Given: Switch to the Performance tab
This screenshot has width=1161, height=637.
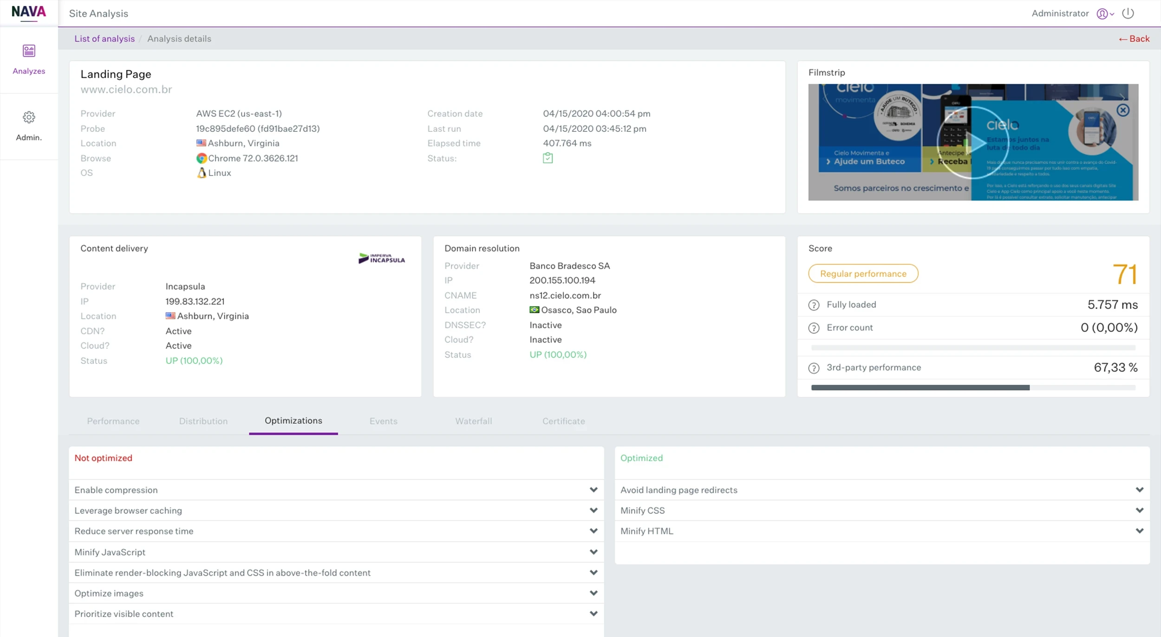Looking at the screenshot, I should pos(113,421).
